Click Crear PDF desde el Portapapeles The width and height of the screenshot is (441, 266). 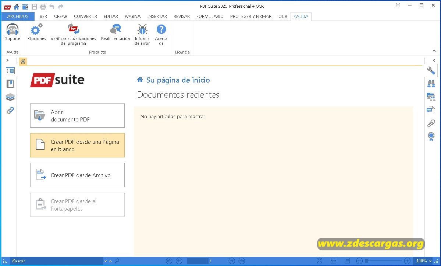click(77, 205)
